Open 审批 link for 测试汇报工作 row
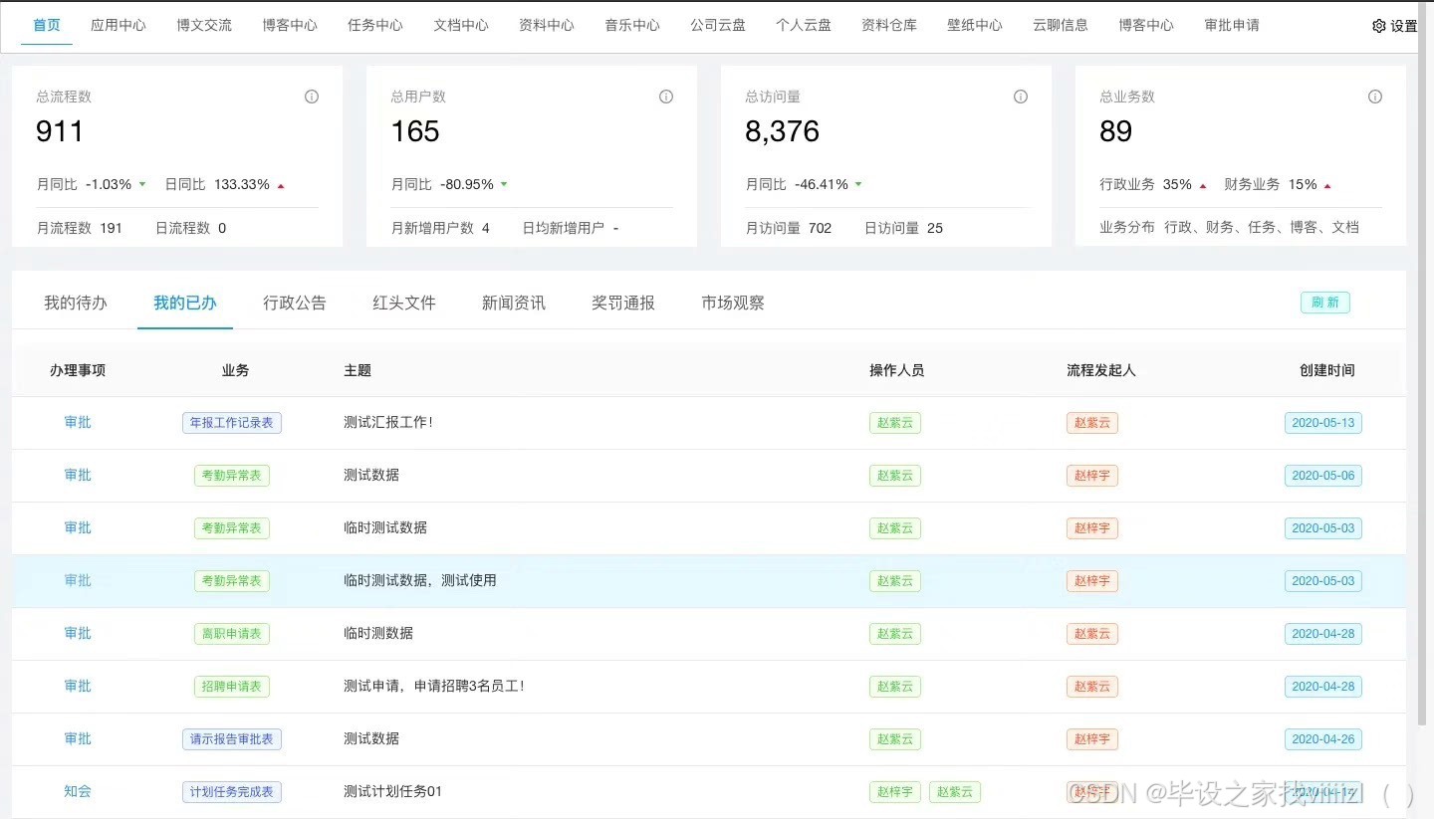The image size is (1434, 819). point(77,422)
